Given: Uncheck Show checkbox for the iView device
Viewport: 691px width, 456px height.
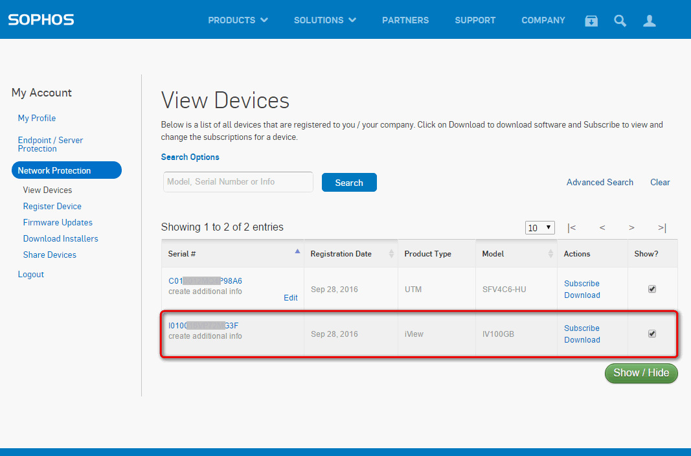Looking at the screenshot, I should [x=652, y=334].
